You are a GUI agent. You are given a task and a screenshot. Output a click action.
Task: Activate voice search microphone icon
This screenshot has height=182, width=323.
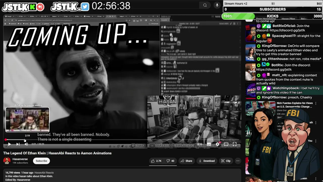point(217,5)
